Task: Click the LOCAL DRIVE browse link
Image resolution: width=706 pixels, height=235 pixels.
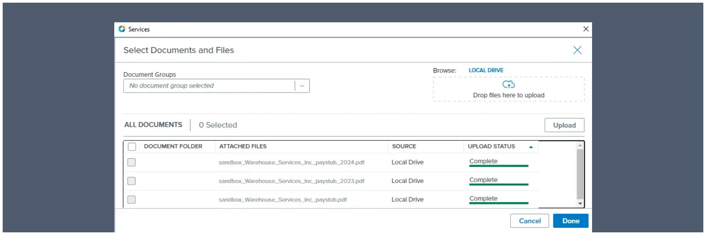Action: 486,70
